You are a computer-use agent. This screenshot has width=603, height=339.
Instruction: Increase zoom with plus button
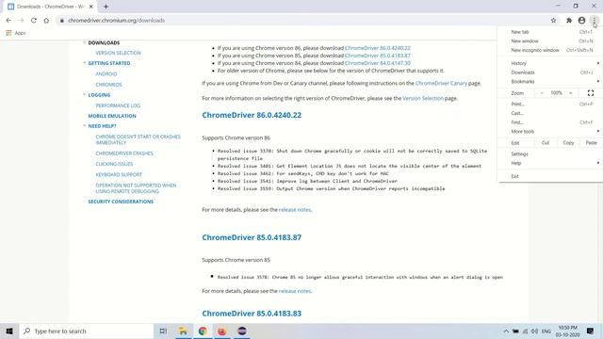point(571,93)
